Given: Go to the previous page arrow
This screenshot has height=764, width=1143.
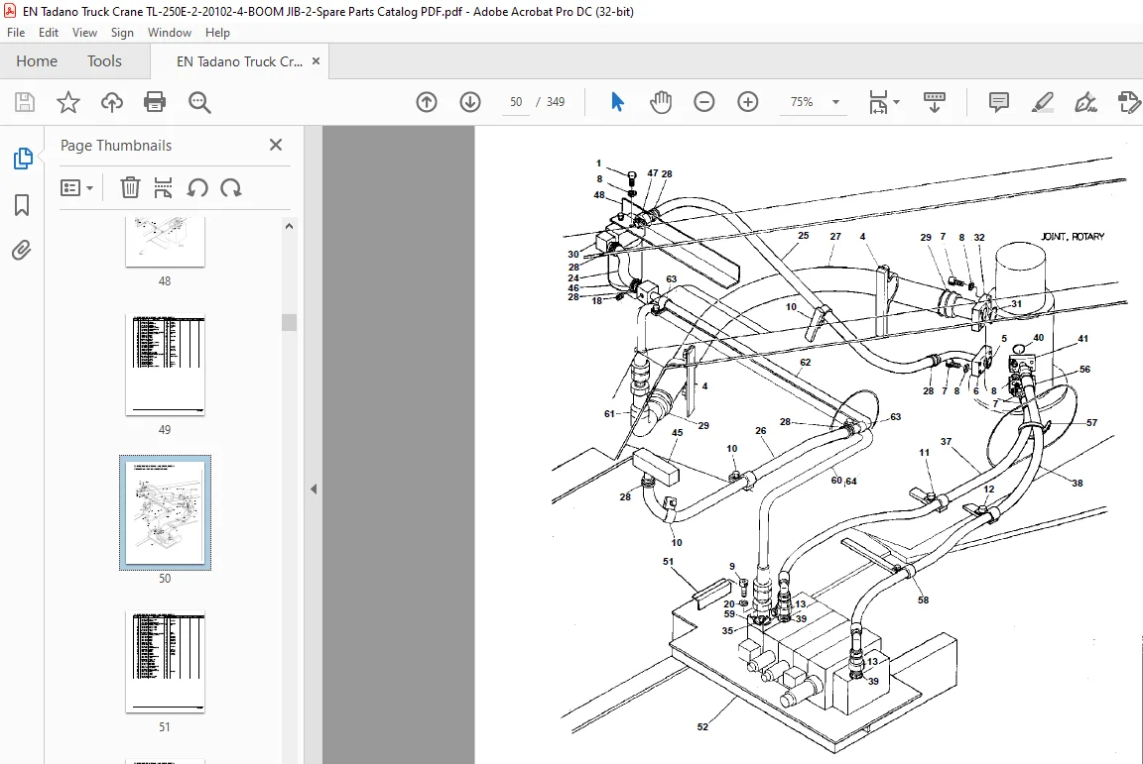Looking at the screenshot, I should tap(427, 102).
